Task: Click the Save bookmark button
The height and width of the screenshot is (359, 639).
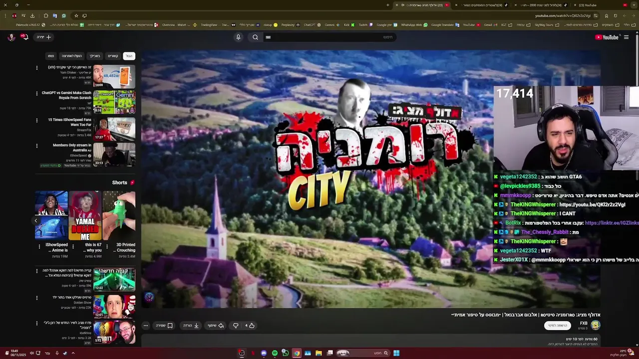Action: [164, 326]
